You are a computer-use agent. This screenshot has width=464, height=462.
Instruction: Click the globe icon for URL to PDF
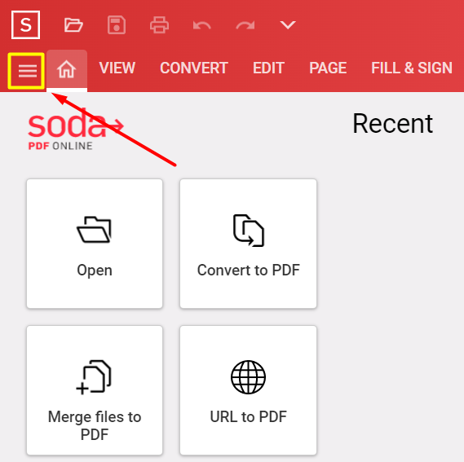pyautogui.click(x=248, y=377)
